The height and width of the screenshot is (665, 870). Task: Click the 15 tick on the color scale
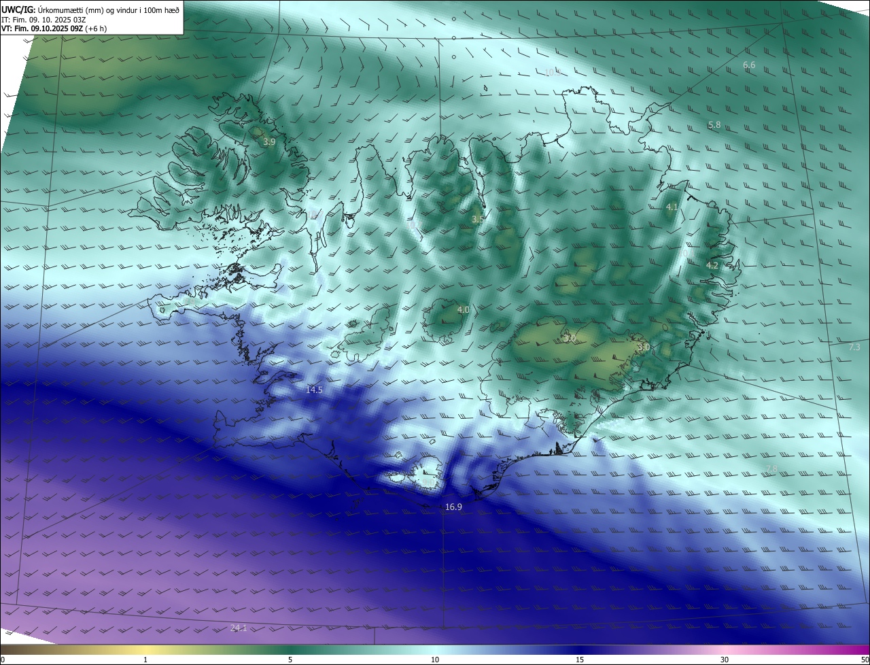580,660
